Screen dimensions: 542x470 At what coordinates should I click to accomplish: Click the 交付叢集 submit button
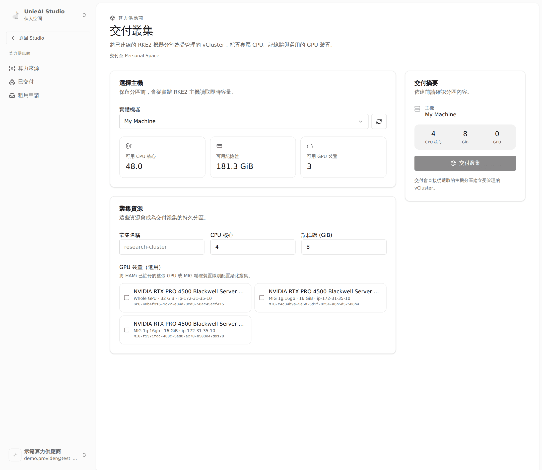pyautogui.click(x=465, y=163)
